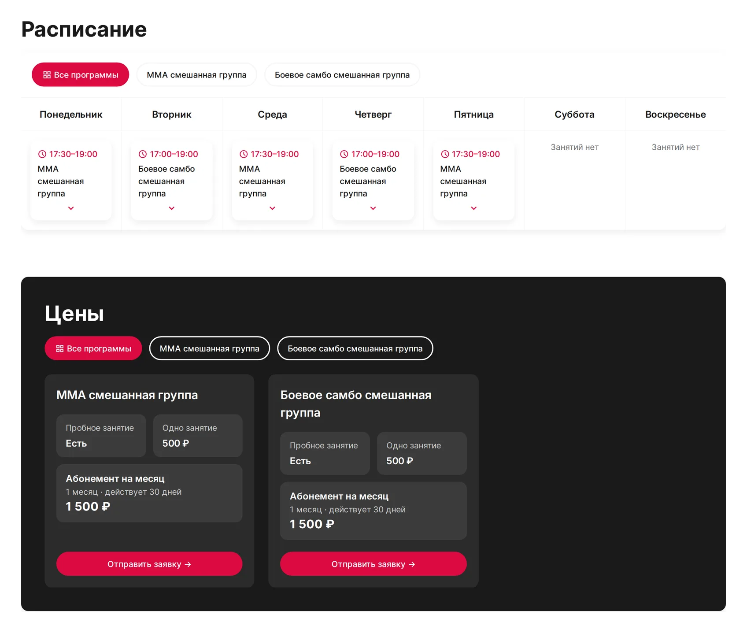Click grid icon in prices' 'Все программы' filter
The image size is (747, 633).
pos(60,348)
